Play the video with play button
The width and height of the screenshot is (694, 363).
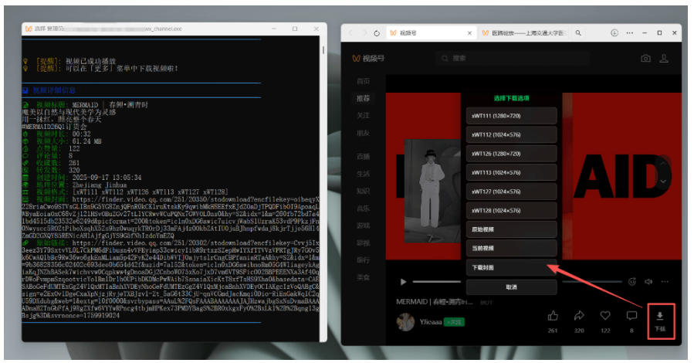[403, 282]
